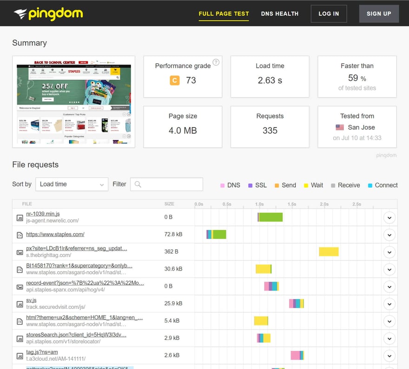Click the JS icon for storesSearch.json row
The width and height of the screenshot is (409, 369).
[20, 338]
